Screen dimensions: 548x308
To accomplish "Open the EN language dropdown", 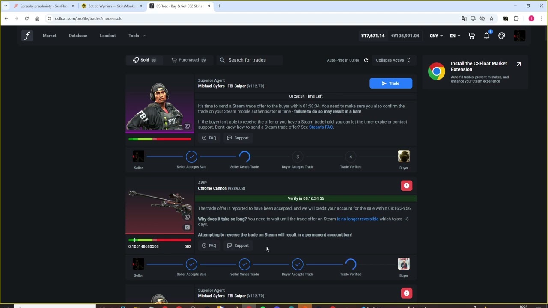I will click(455, 36).
